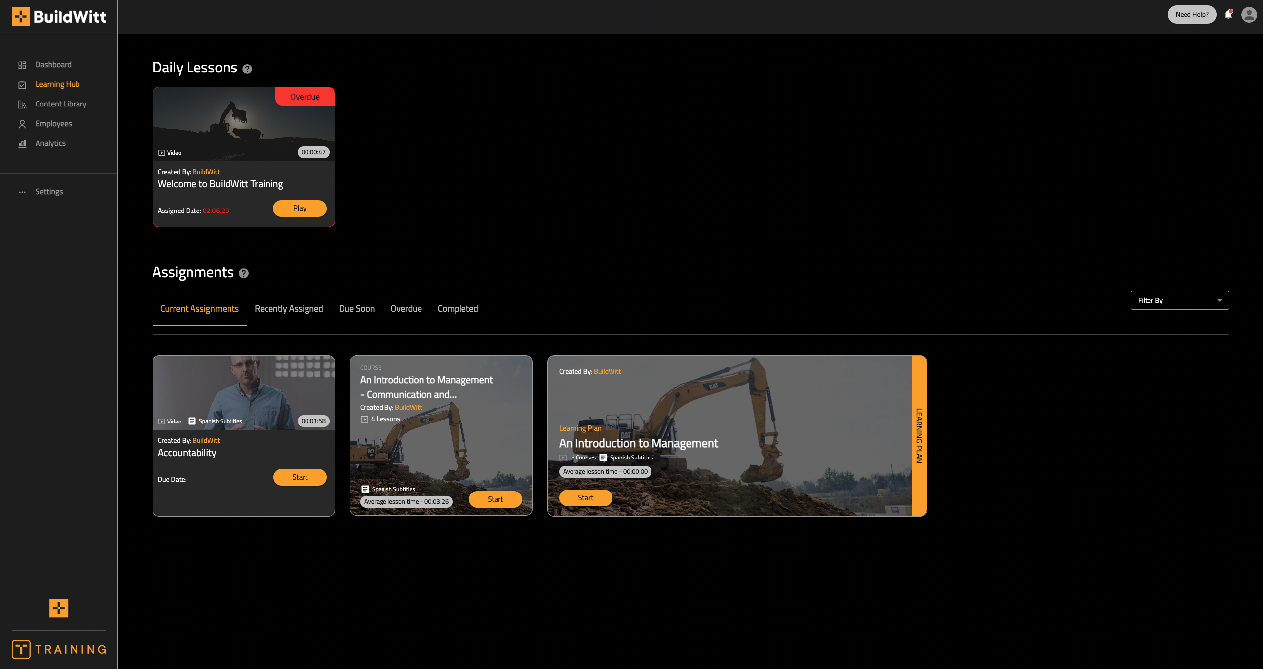Open the user profile avatar
The image size is (1263, 669).
tap(1249, 15)
